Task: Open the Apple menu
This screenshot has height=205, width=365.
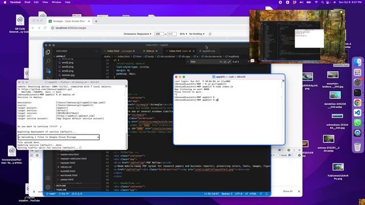Action: click(5, 2)
